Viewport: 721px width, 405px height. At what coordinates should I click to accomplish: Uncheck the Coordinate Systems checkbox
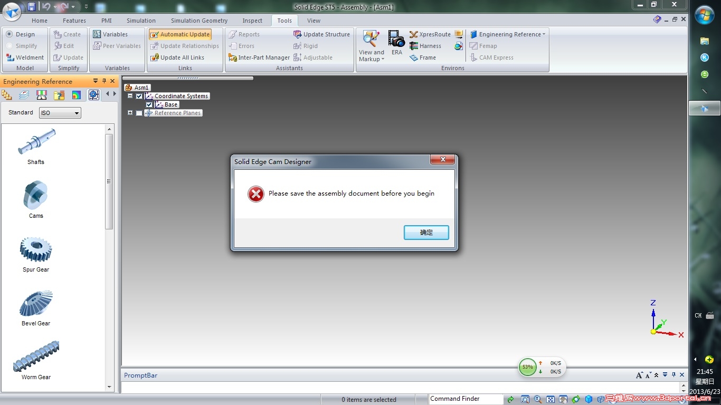tap(139, 96)
